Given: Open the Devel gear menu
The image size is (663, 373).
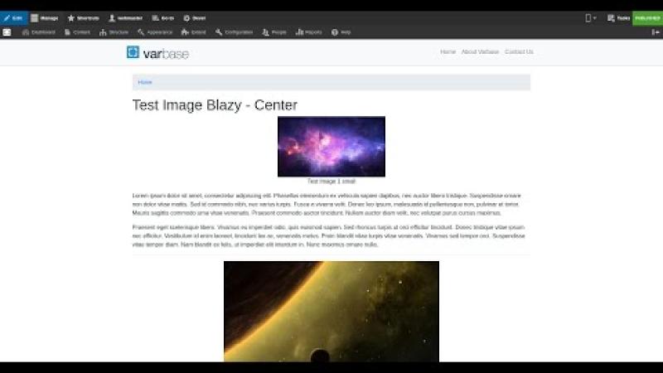Looking at the screenshot, I should point(195,18).
